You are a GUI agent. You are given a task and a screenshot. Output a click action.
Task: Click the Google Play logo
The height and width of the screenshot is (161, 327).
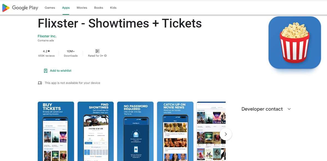click(20, 8)
